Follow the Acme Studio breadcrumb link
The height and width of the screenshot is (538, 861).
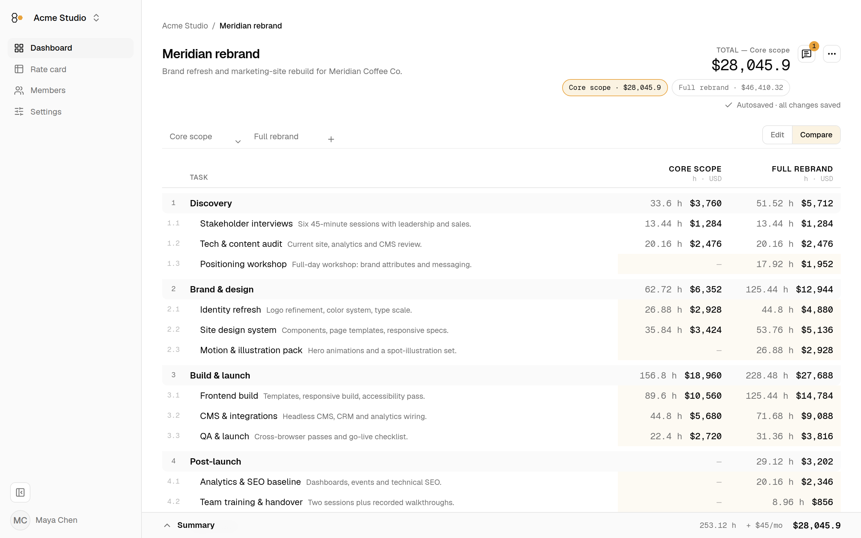pyautogui.click(x=185, y=26)
